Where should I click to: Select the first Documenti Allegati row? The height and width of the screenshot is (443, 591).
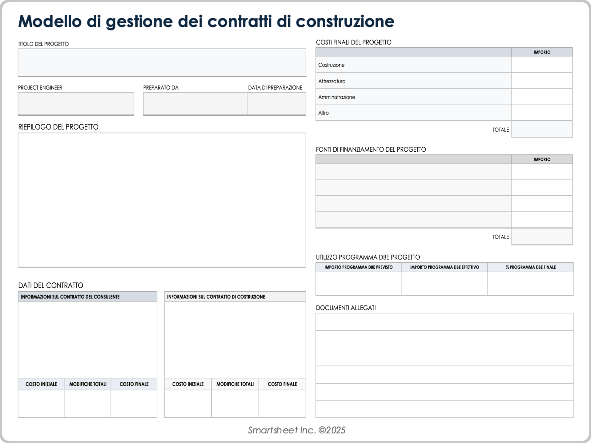[444, 322]
